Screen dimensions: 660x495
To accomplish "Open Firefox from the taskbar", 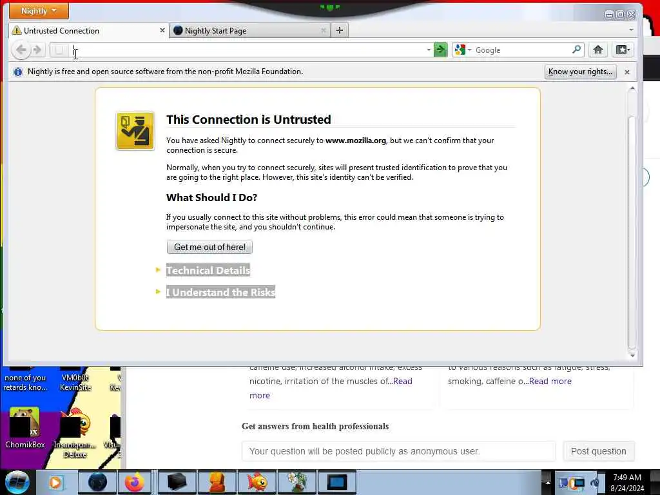I will point(134,482).
